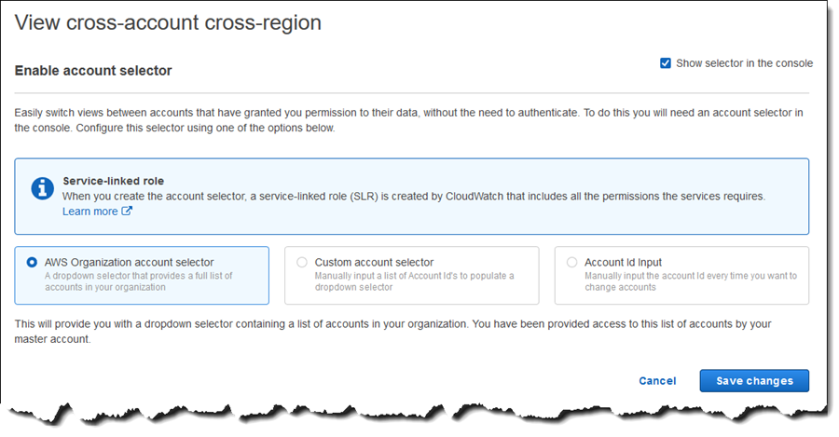The height and width of the screenshot is (437, 839).
Task: Select the AWS Organization account selector radio button
Action: [32, 262]
